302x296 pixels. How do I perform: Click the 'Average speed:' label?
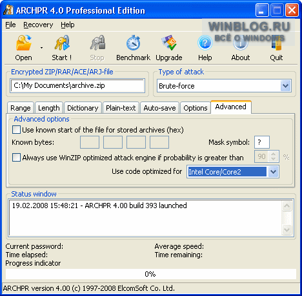[179, 246]
